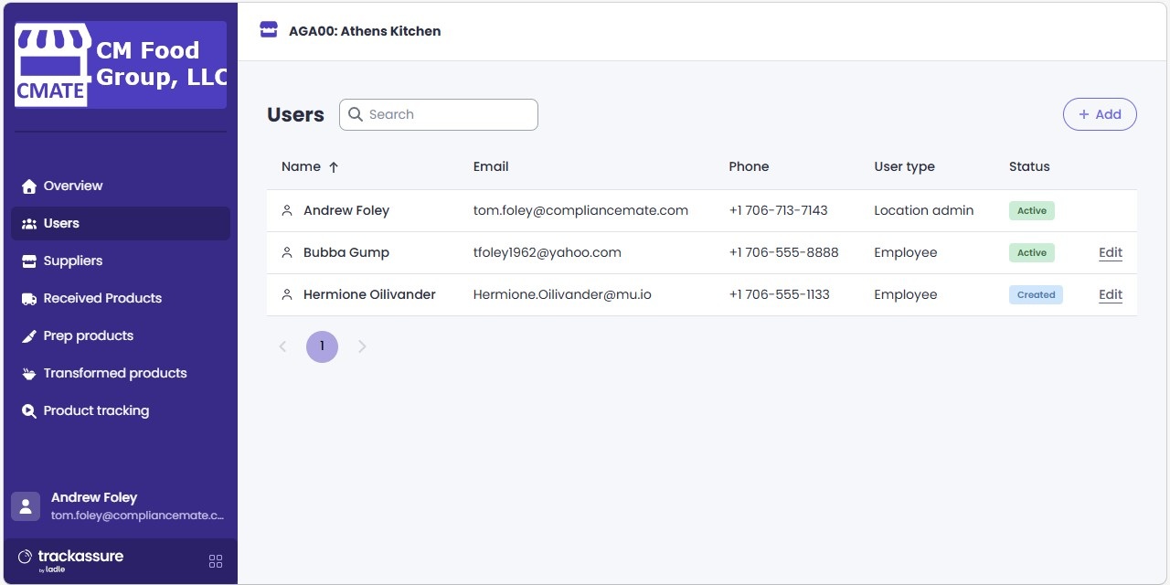Viewport: 1170px width, 585px height.
Task: Click the Users search field
Action: [x=439, y=114]
